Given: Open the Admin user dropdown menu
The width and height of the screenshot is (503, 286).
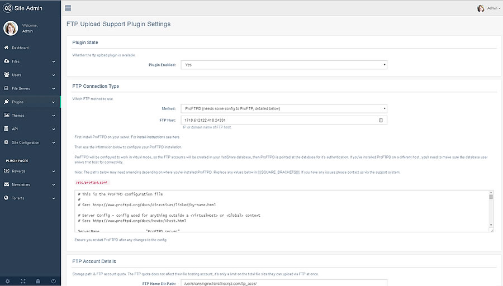Looking at the screenshot, I should 493,8.
